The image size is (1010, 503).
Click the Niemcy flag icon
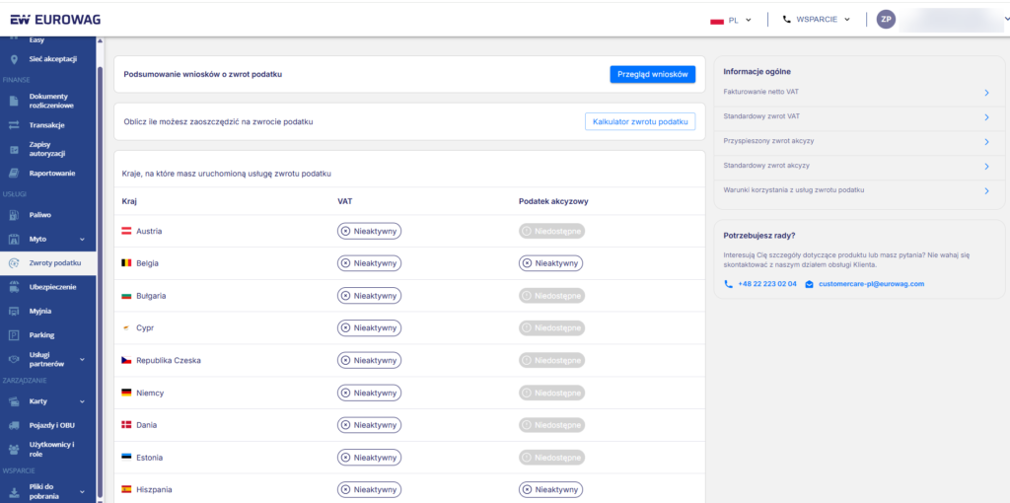tap(126, 393)
